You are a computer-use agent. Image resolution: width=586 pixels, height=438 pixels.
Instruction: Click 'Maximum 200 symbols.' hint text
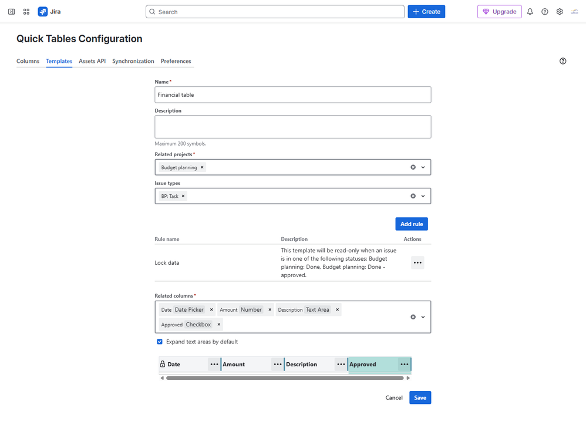pos(180,143)
